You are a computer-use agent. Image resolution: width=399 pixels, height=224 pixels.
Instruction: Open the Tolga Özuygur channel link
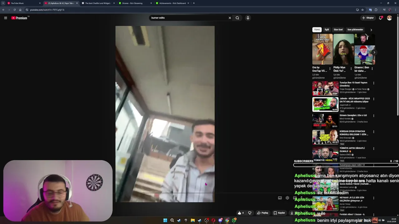[x=346, y=89]
